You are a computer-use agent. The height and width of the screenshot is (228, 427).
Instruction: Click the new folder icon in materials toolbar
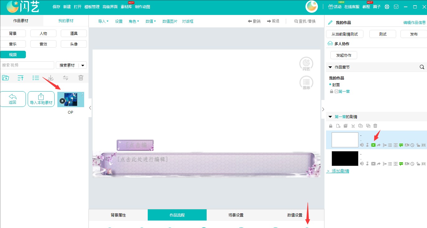pyautogui.click(x=5, y=78)
